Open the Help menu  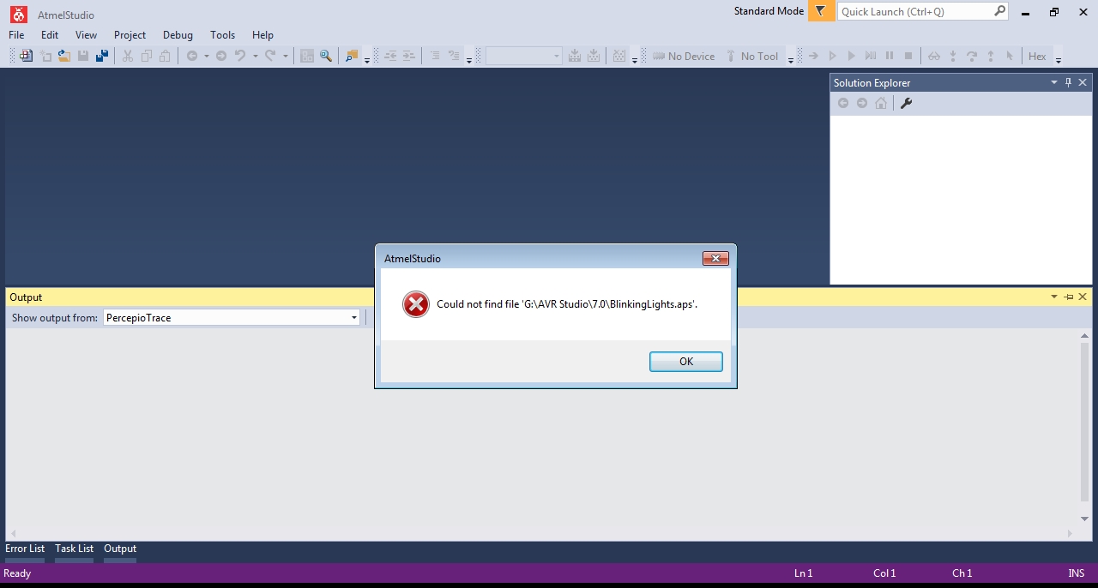pyautogui.click(x=262, y=35)
